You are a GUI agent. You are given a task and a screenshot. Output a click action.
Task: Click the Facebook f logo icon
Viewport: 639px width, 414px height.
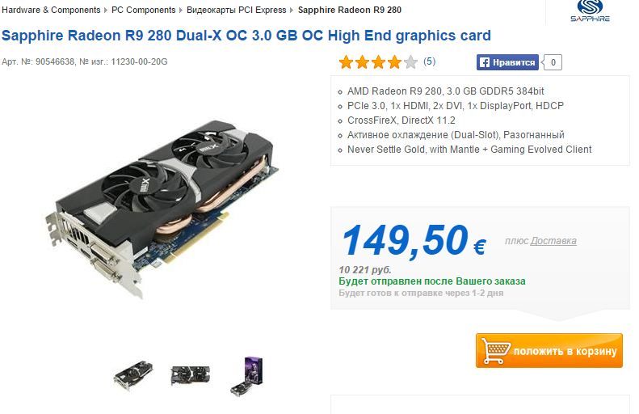coord(484,62)
